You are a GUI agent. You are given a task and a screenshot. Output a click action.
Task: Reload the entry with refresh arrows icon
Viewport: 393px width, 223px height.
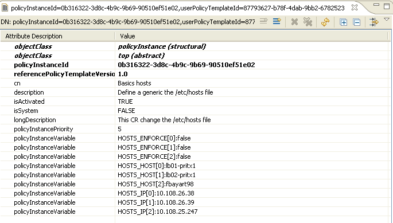pos(325,22)
